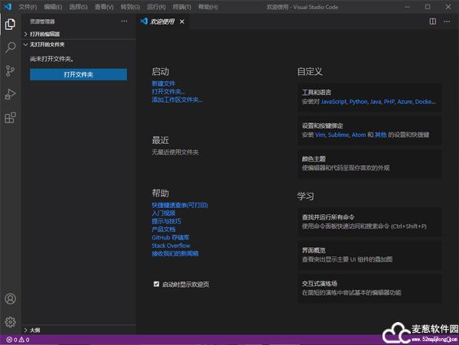
Task: Open the Stack Overflow link
Action: 171,246
